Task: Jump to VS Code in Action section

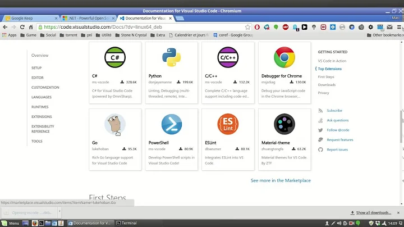Action: (332, 61)
